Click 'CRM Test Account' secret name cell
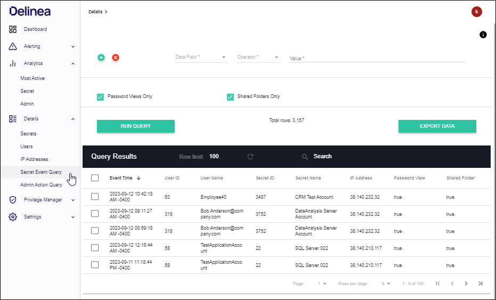This screenshot has width=496, height=300. 314,197
